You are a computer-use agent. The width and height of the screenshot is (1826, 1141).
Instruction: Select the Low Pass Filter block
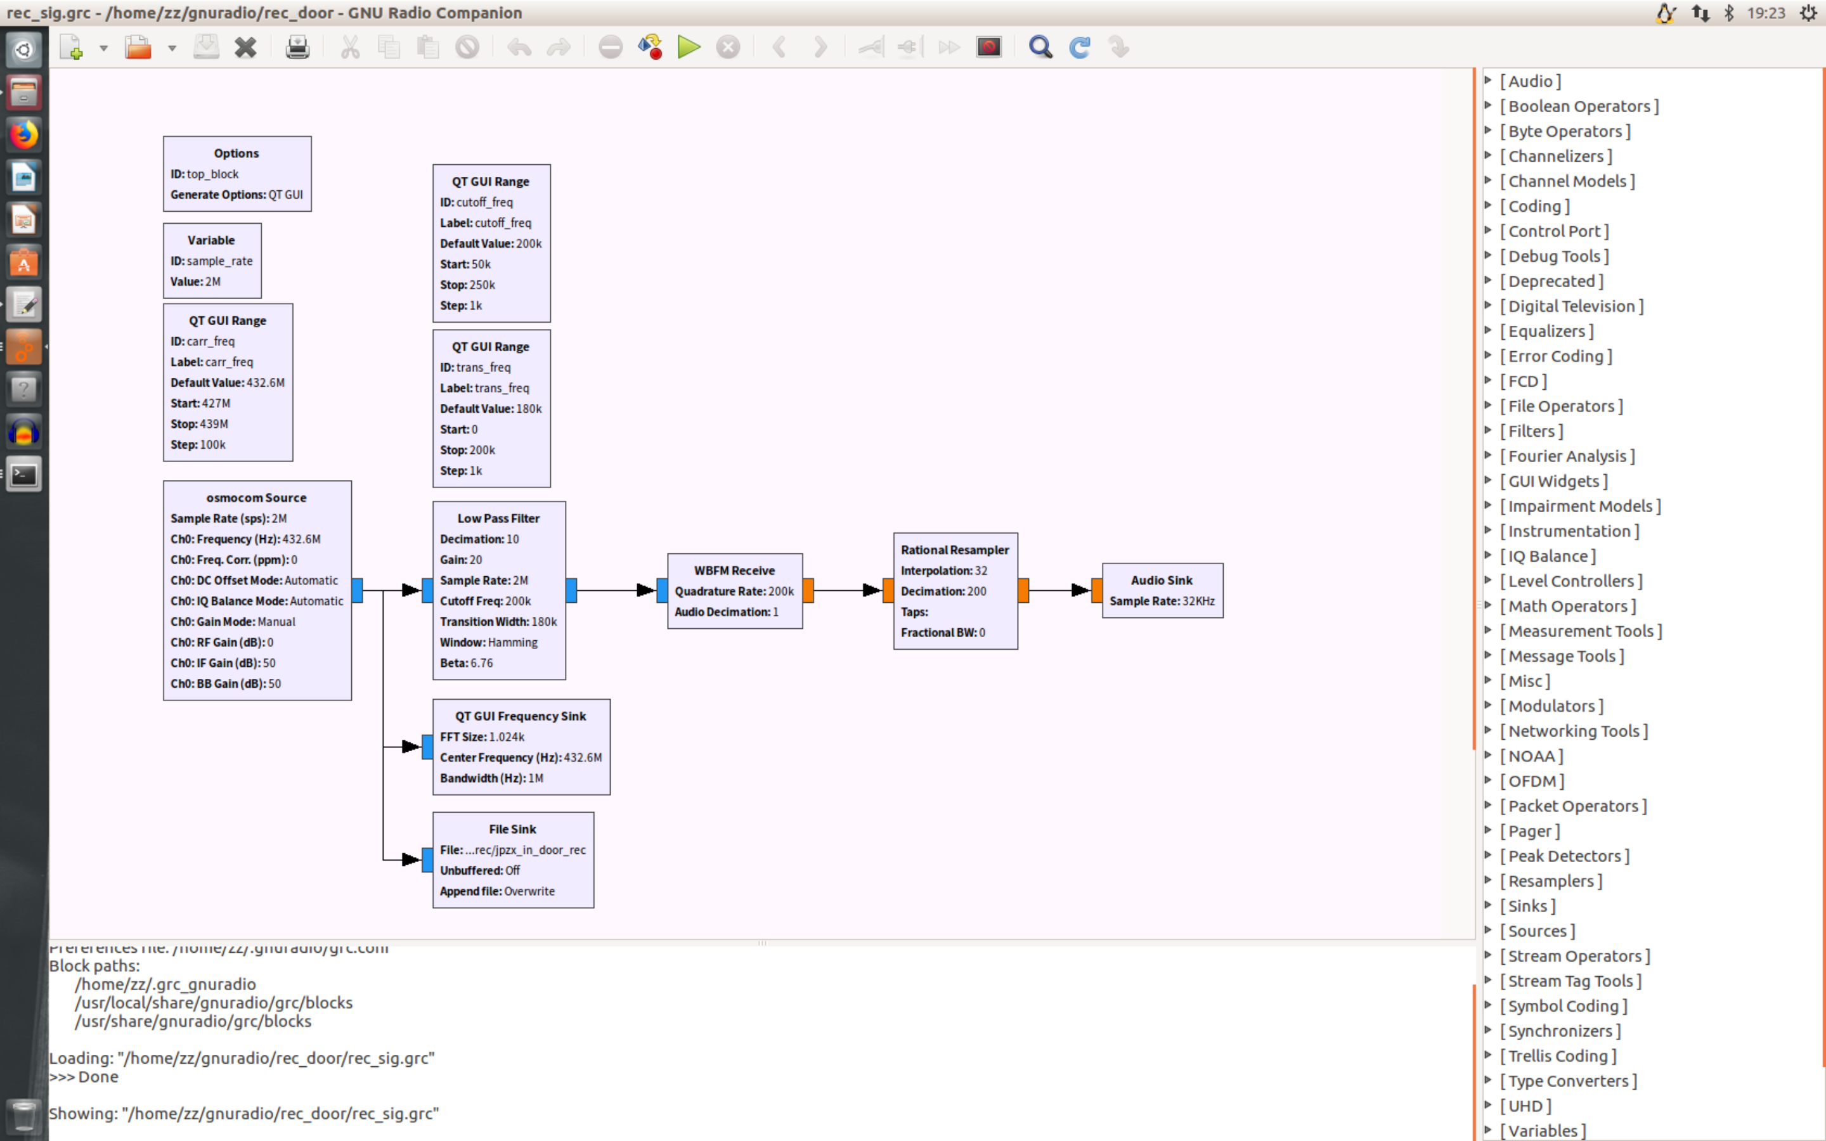[499, 590]
